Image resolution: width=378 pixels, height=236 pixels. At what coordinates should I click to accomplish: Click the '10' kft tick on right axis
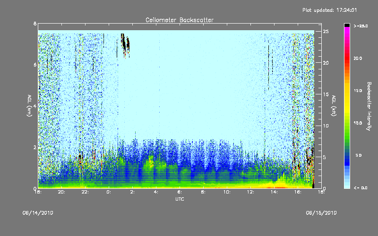(326, 126)
